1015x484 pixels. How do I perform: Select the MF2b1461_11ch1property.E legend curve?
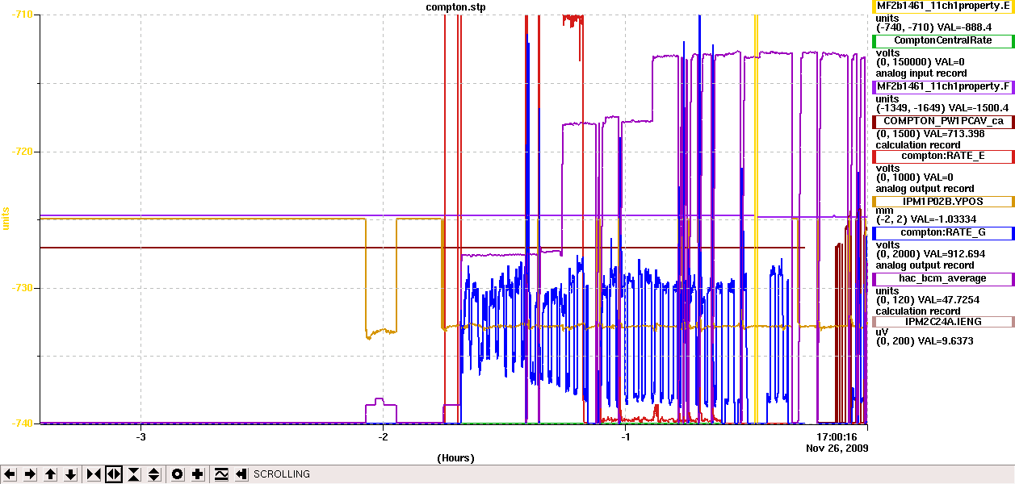point(943,6)
